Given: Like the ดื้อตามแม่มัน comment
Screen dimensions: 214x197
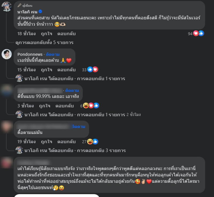Looking at the screenshot, I should click(47, 142).
